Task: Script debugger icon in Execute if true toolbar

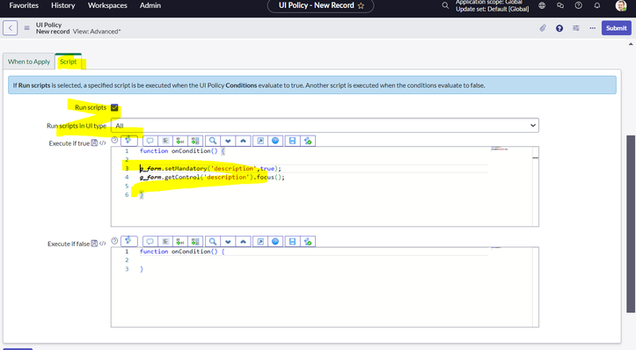Action: (x=308, y=141)
